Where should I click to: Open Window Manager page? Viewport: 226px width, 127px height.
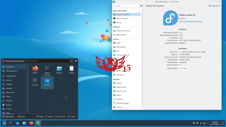point(127,103)
